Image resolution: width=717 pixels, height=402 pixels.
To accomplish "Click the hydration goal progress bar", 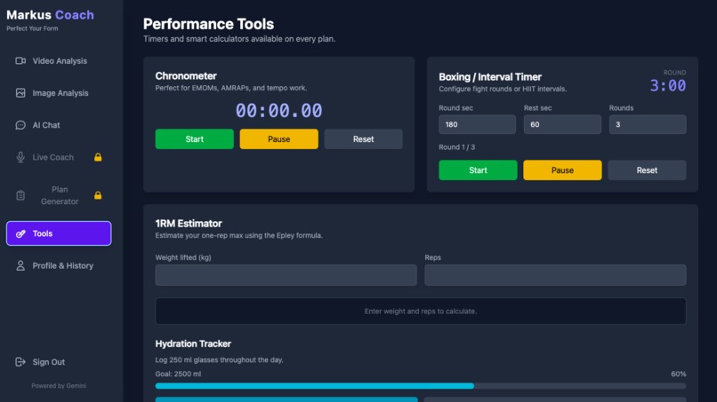I will (421, 386).
